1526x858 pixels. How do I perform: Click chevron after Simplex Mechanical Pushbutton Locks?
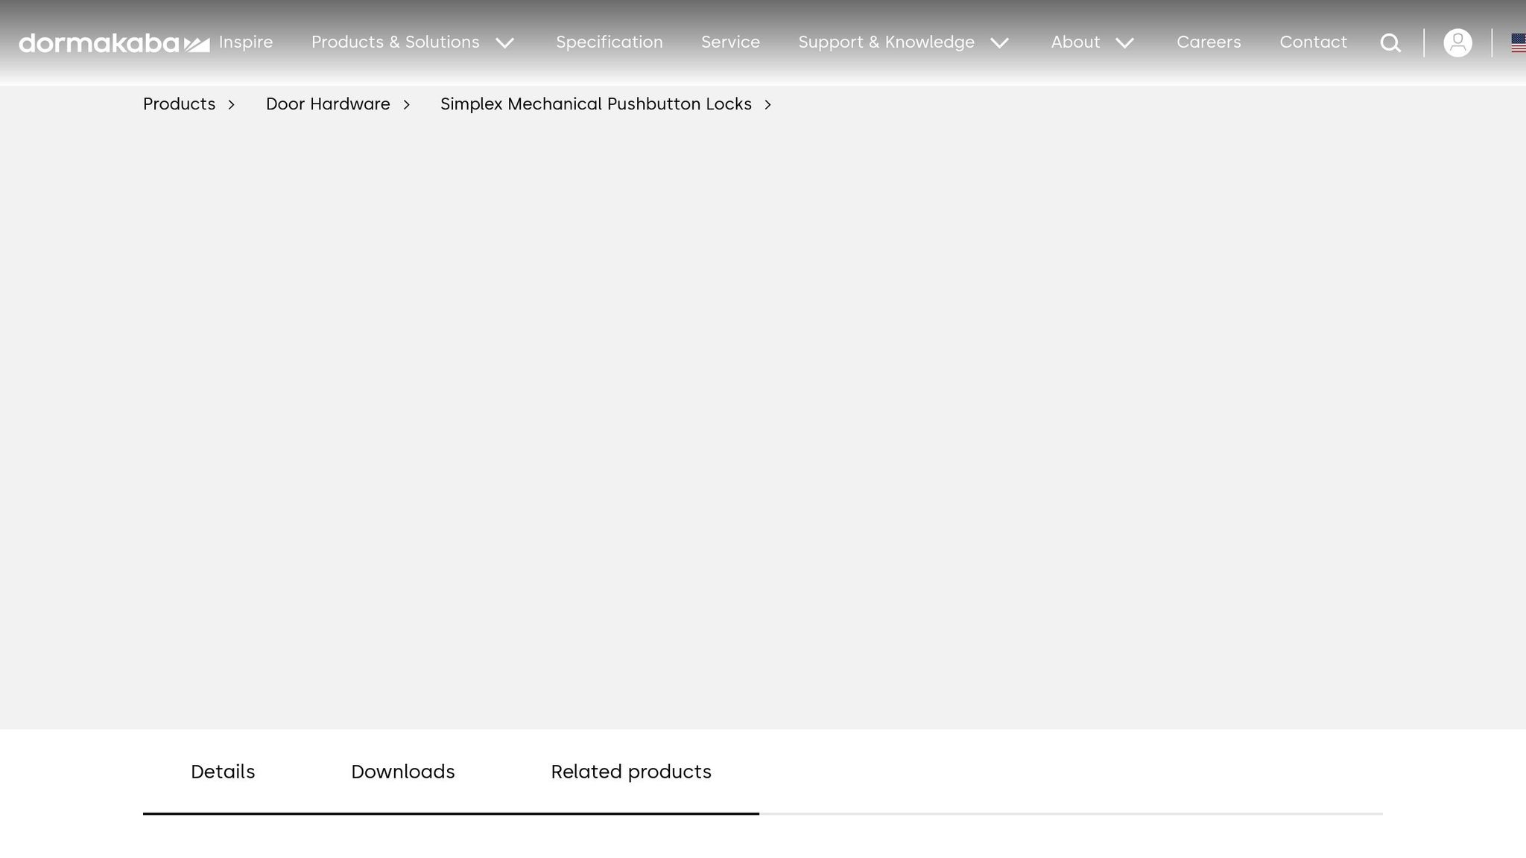pos(767,105)
